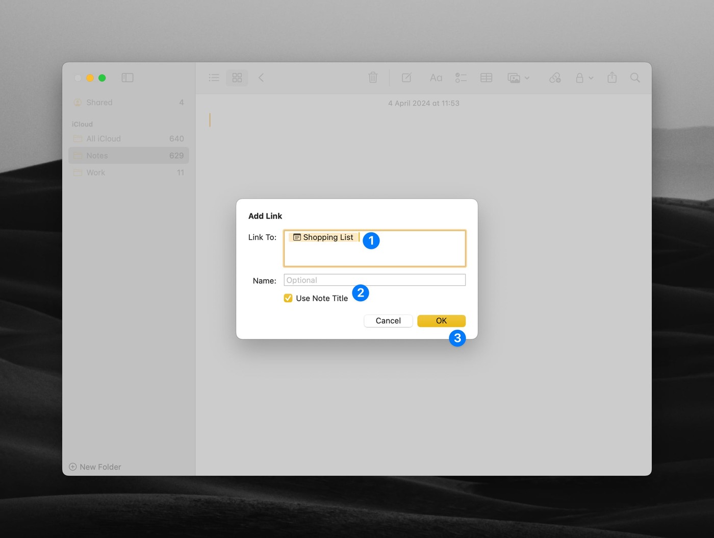The height and width of the screenshot is (538, 714).
Task: Click the trash icon to delete note
Action: point(373,78)
